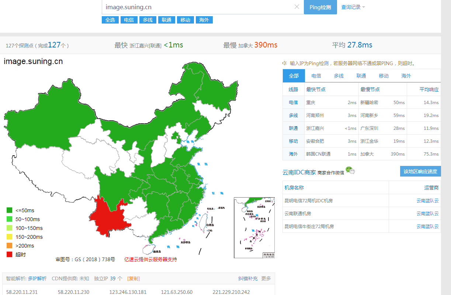This screenshot has width=451, height=295.
Task: Click the IP address 58.220.11.231
Action: tap(22, 292)
